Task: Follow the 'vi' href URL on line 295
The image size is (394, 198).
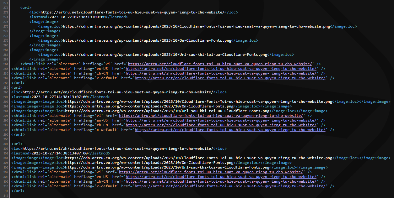Action: pyautogui.click(x=211, y=116)
